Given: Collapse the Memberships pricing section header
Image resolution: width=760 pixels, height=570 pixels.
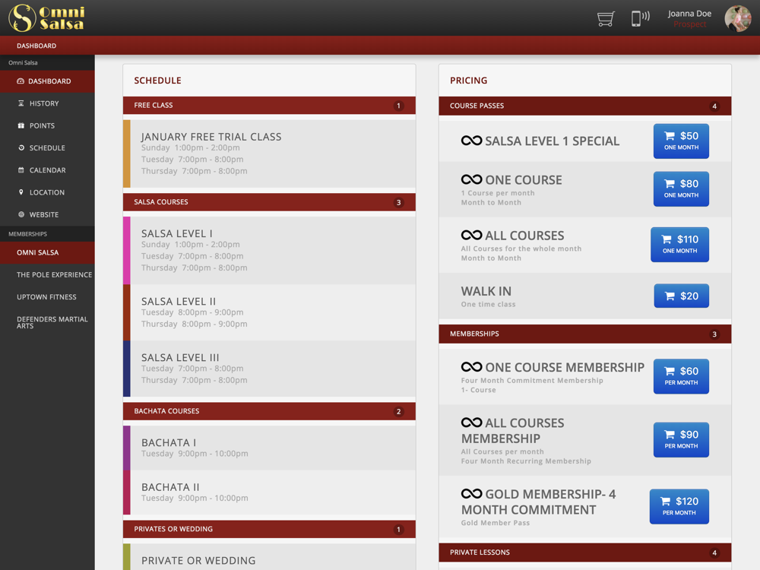Looking at the screenshot, I should click(x=585, y=334).
